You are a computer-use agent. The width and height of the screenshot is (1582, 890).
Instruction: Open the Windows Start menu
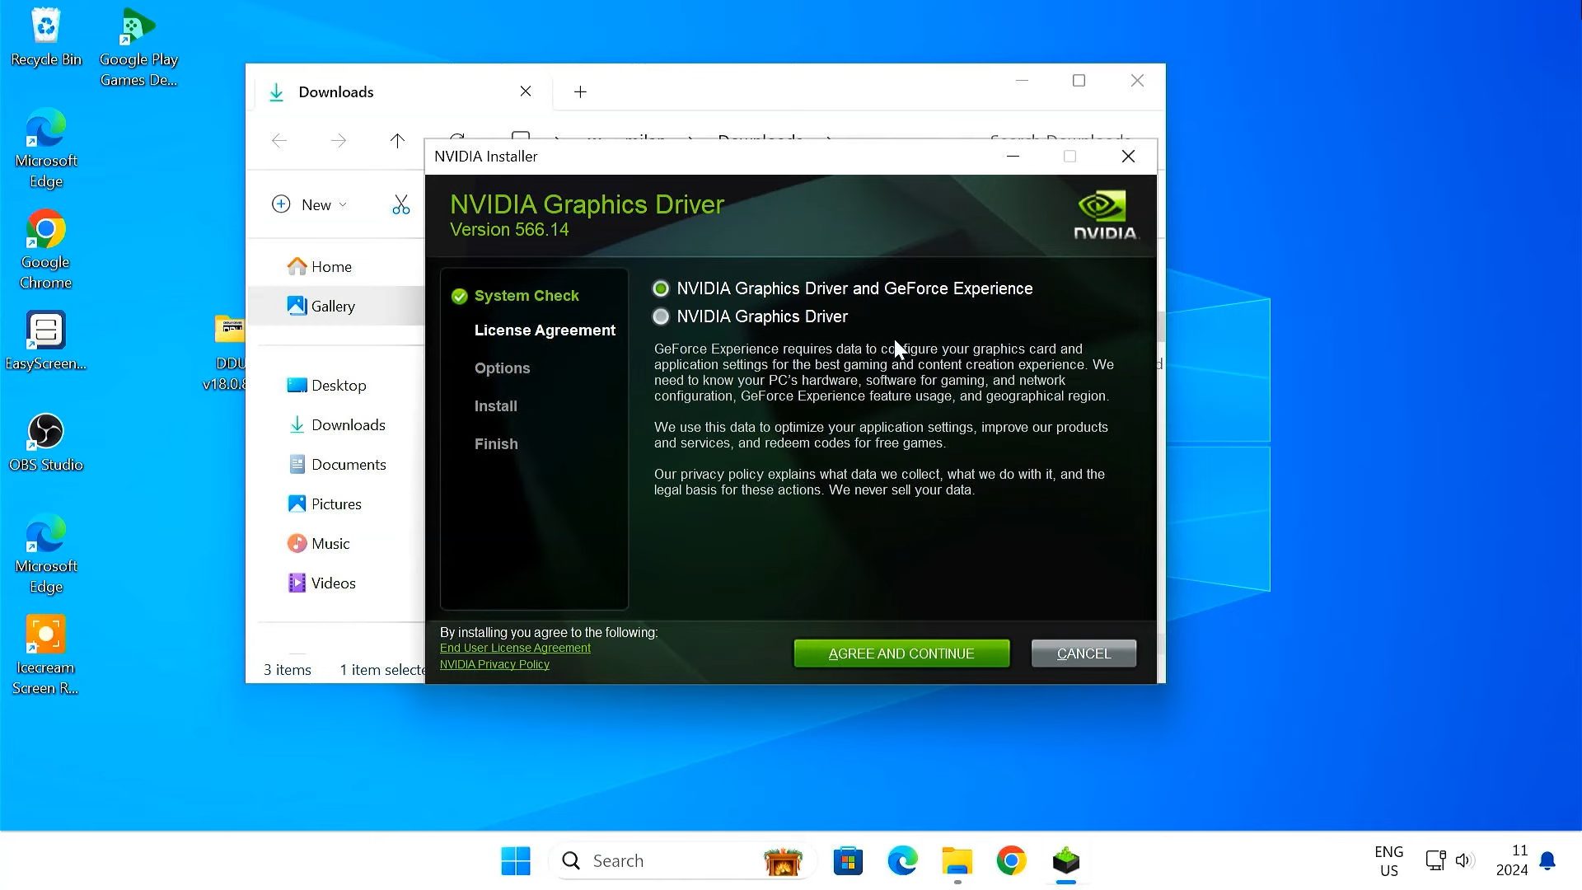click(x=516, y=861)
